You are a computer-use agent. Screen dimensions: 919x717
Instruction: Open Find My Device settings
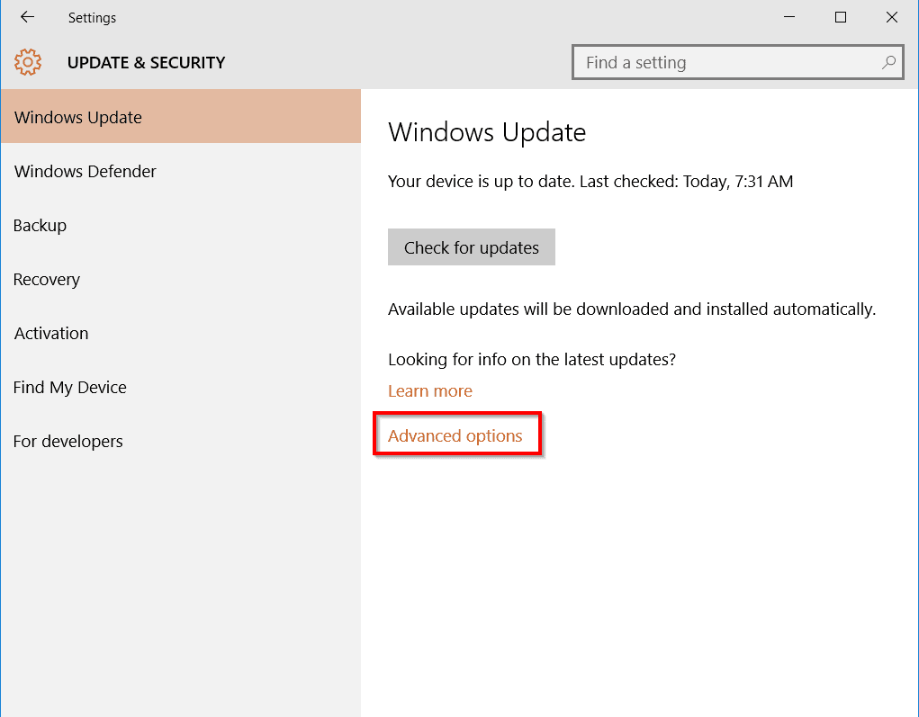[69, 387]
